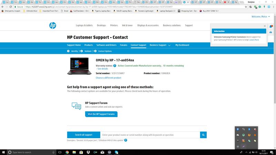Open Microsoft Store from the taskbar
This screenshot has width=276, height=155.
click(x=81, y=152)
